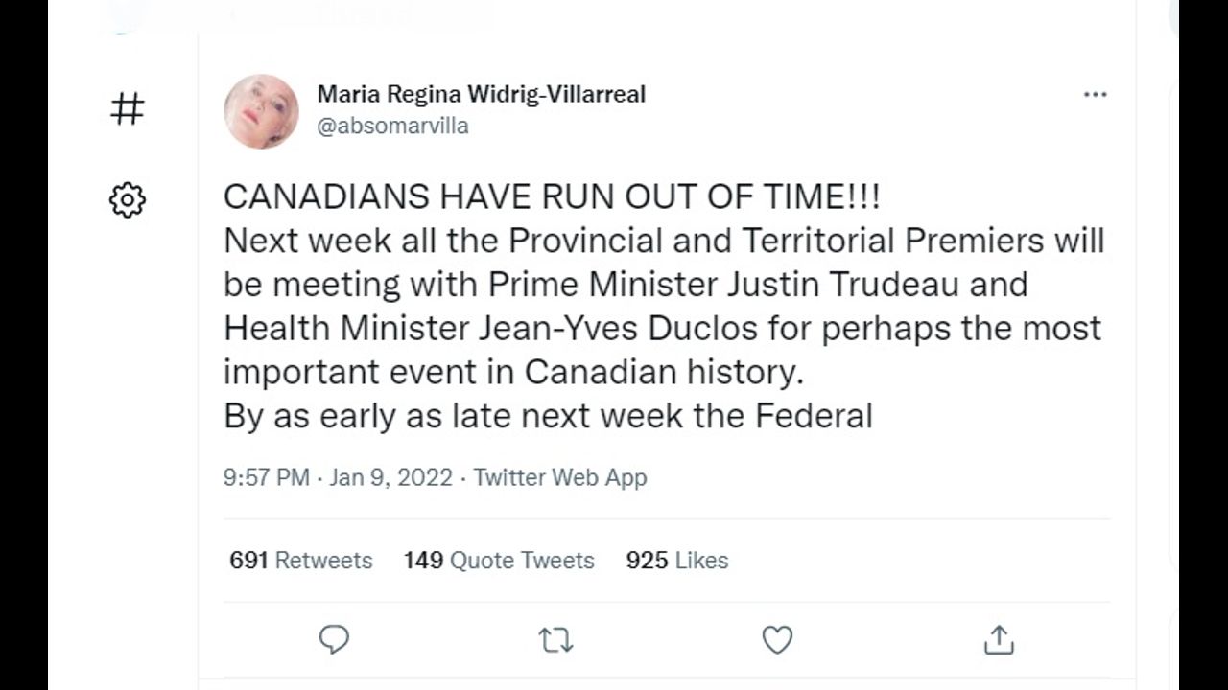Share the tweet via the share icon
Viewport: 1228px width, 690px height.
(x=999, y=639)
